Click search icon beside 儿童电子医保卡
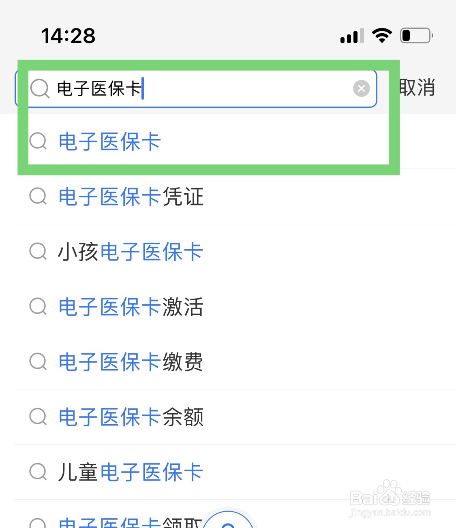Screen dimensions: 456x528 click(x=39, y=472)
